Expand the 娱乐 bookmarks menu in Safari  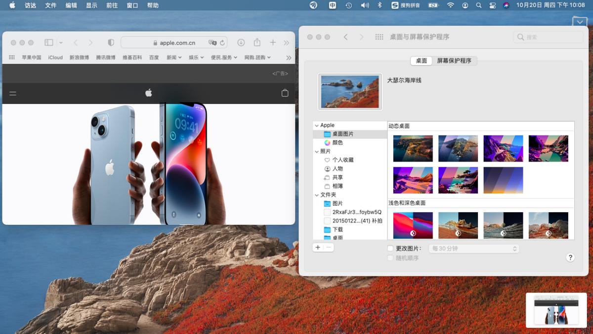point(196,57)
